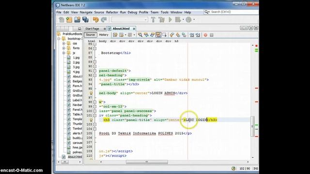Open Debug Project dropdown arrow
This screenshot has width=310, height=174.
(x=183, y=19)
